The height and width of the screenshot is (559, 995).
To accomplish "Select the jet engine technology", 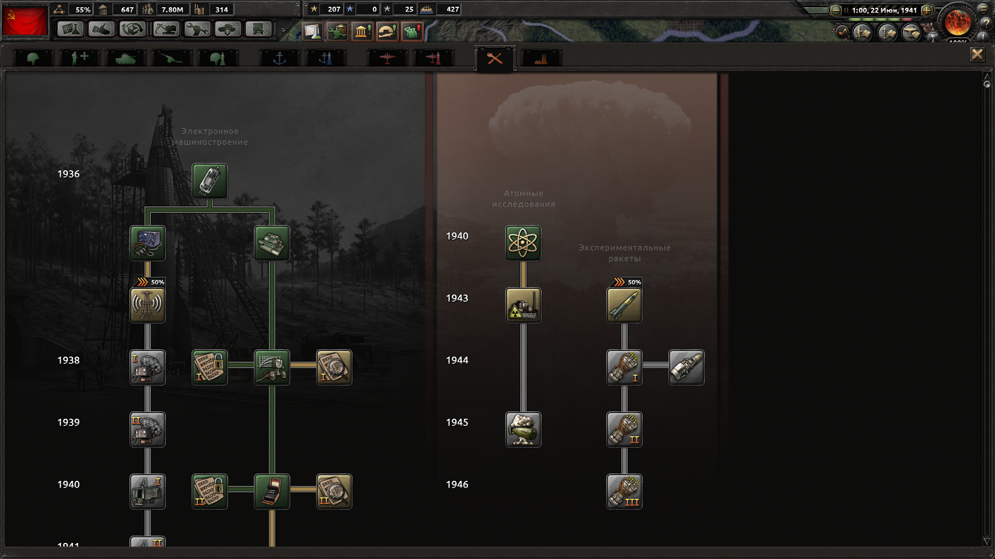I will [687, 367].
